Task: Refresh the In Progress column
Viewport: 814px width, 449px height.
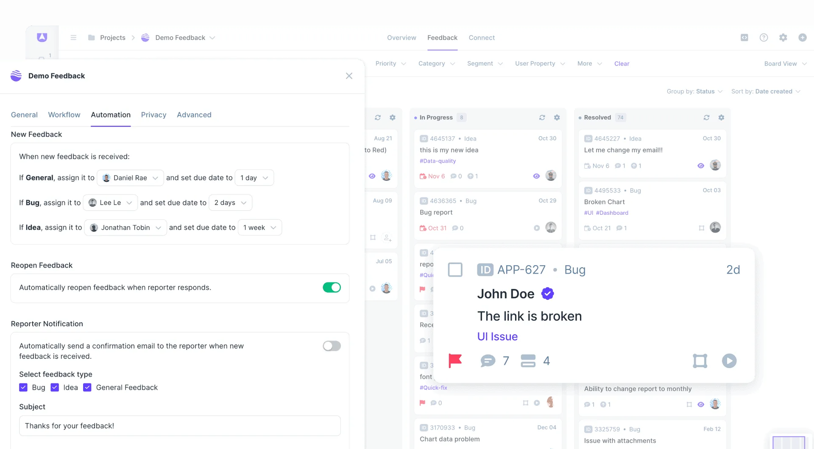Action: point(542,117)
